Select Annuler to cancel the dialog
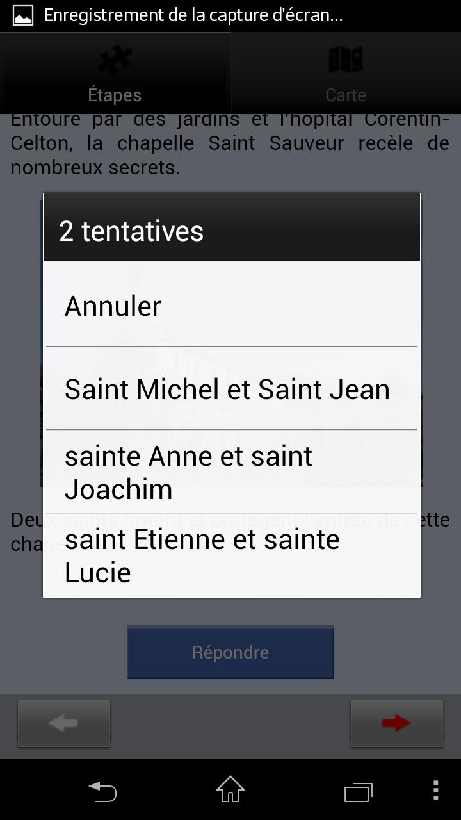Screen dimensions: 461x820 click(230, 306)
